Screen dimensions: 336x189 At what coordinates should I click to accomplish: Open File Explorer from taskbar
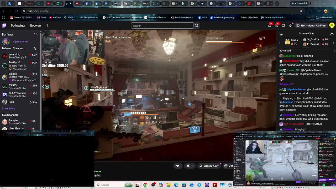(168, 185)
